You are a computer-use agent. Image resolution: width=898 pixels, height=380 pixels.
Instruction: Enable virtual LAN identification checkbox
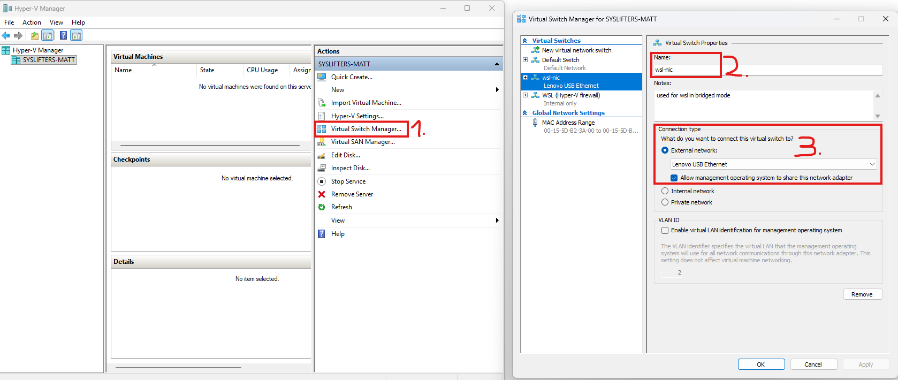pos(665,230)
